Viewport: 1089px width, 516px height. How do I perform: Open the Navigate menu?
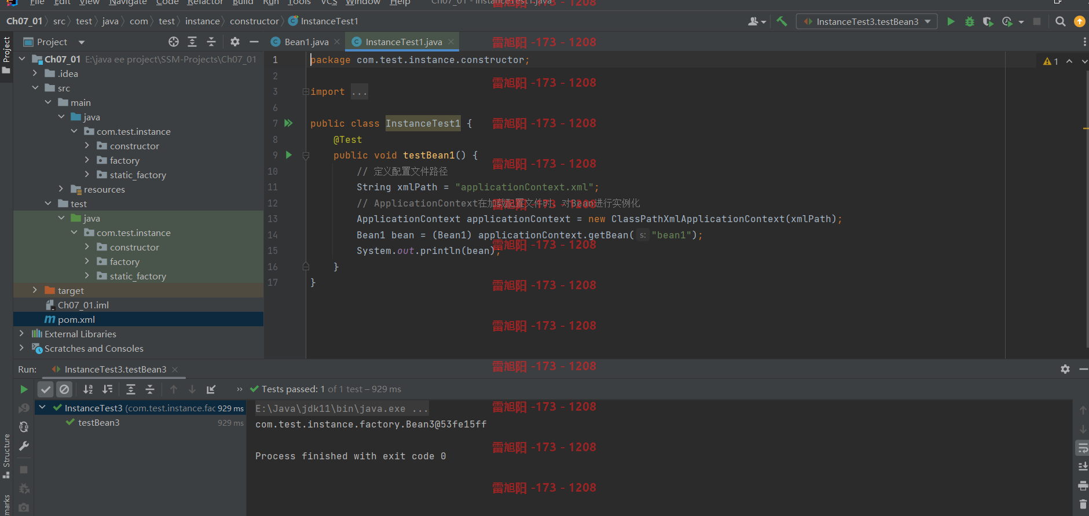click(x=128, y=2)
